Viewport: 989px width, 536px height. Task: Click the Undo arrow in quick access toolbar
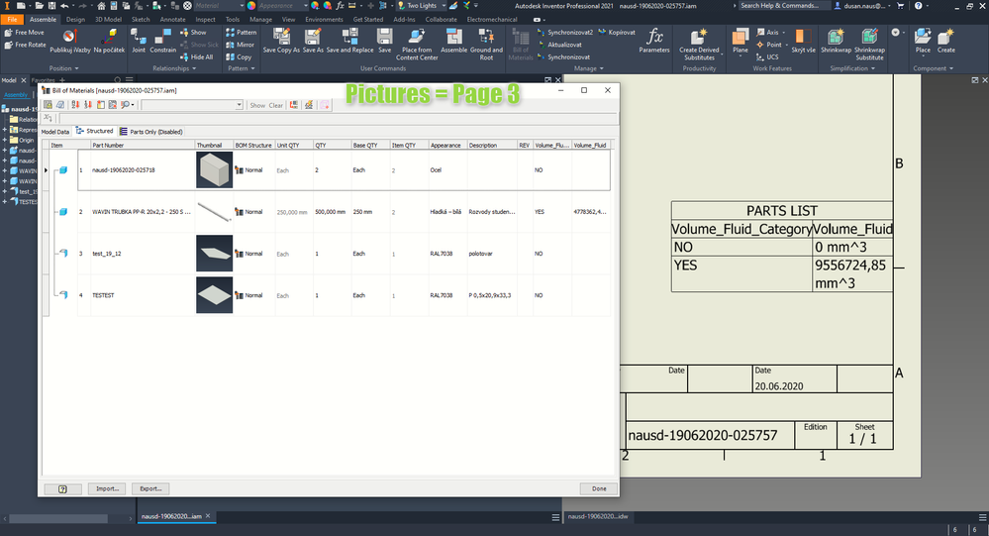pyautogui.click(x=64, y=6)
